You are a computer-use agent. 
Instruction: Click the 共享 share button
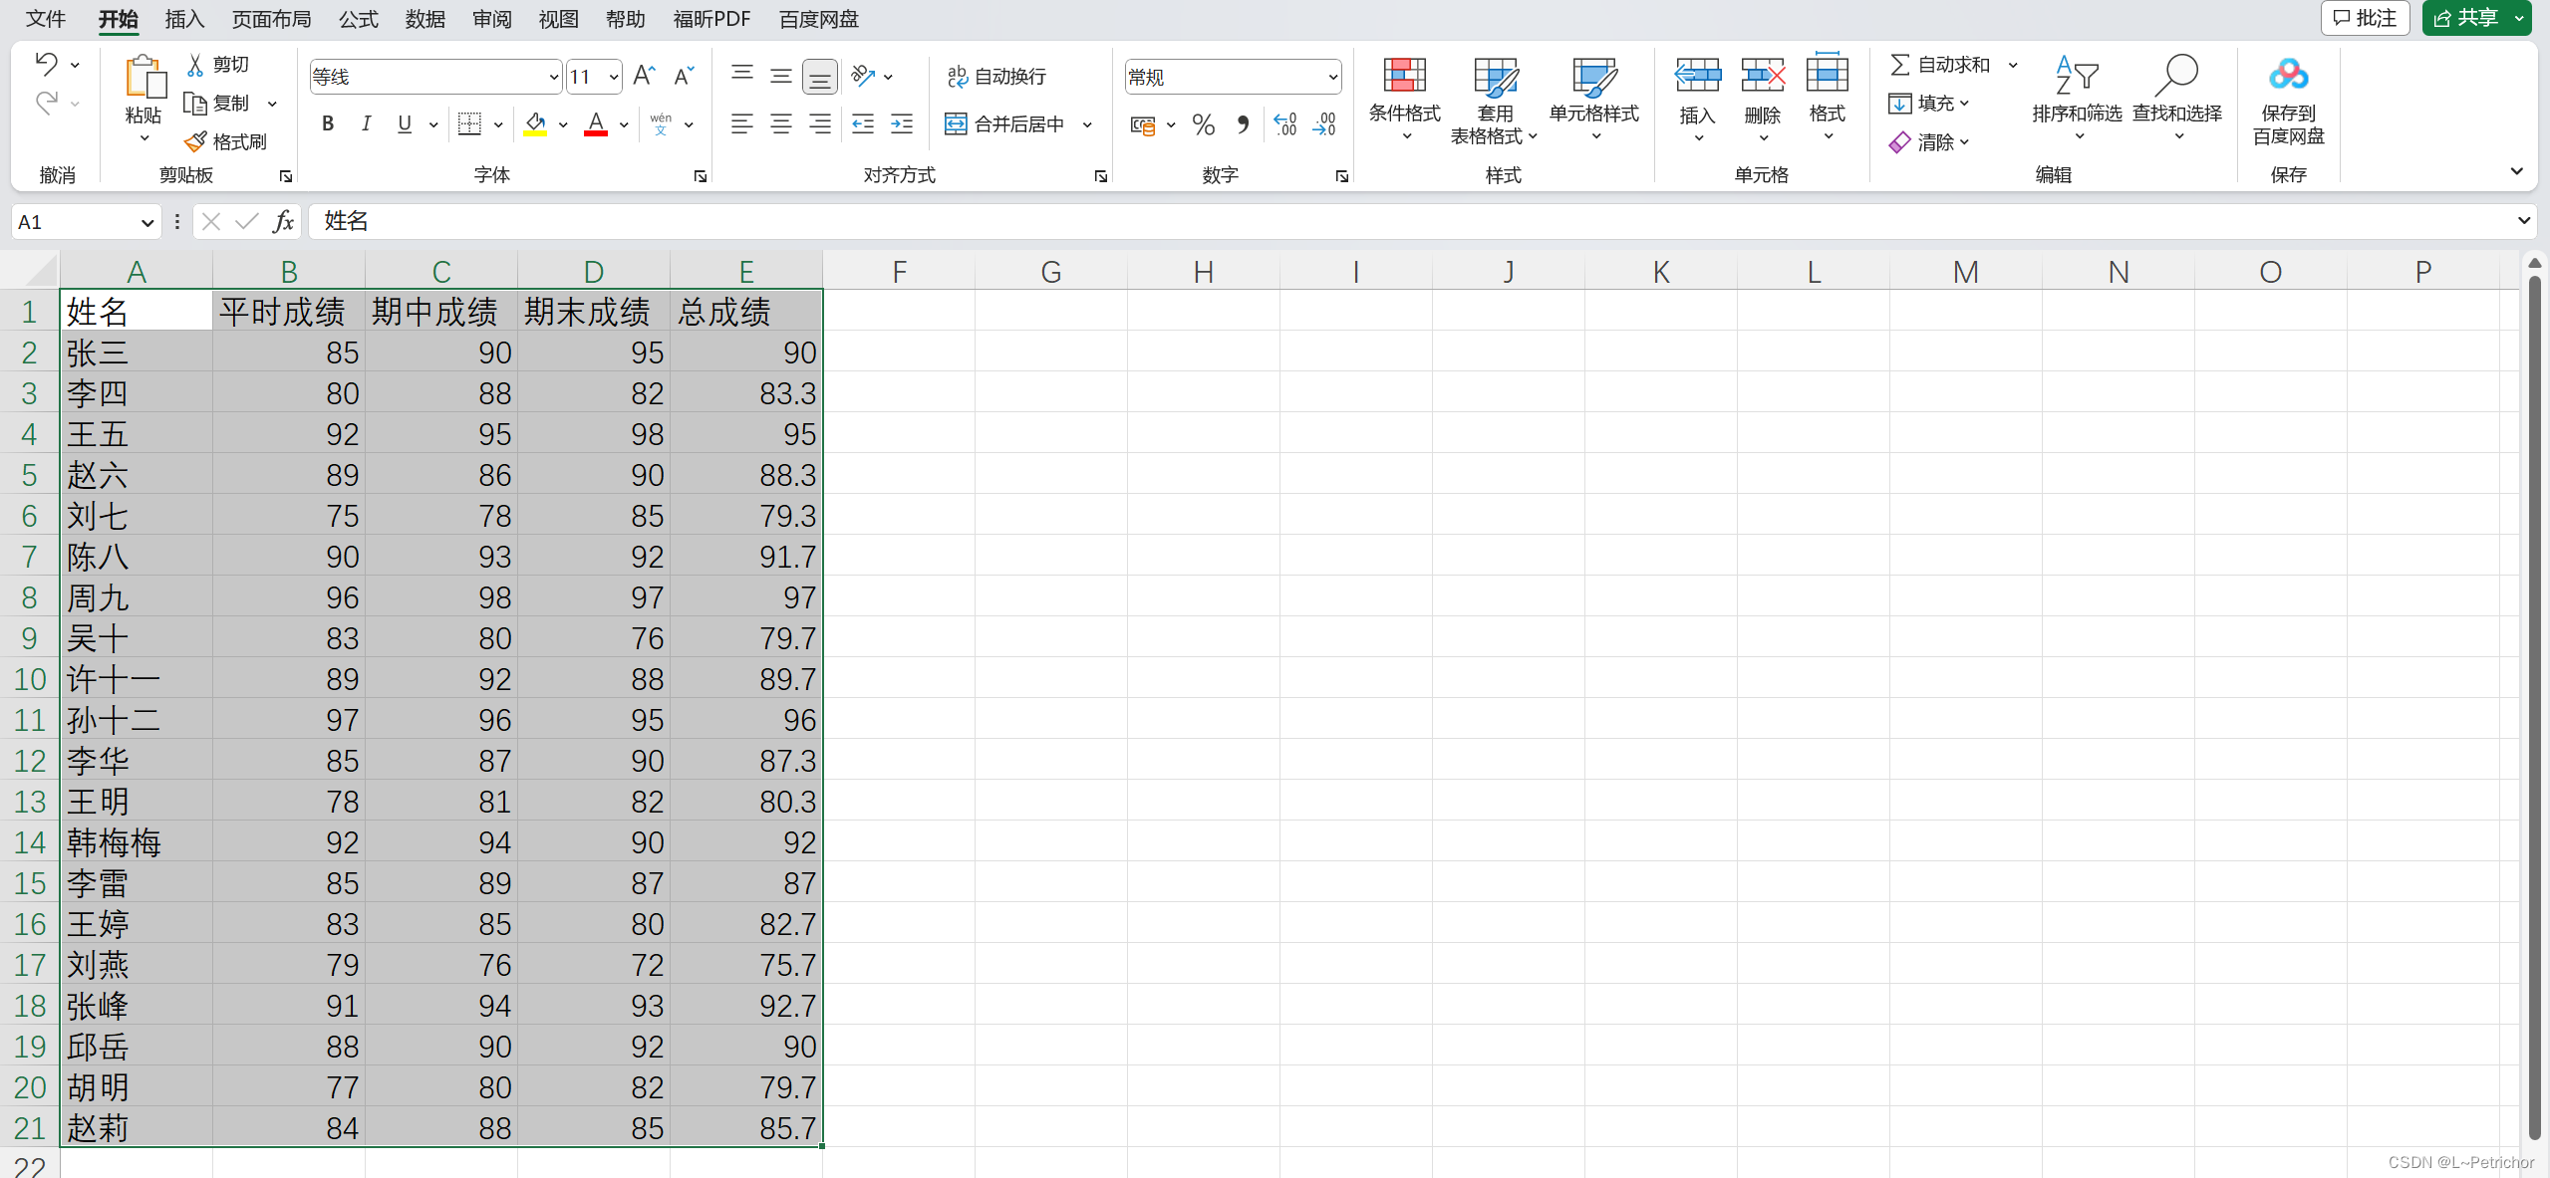tap(2465, 18)
